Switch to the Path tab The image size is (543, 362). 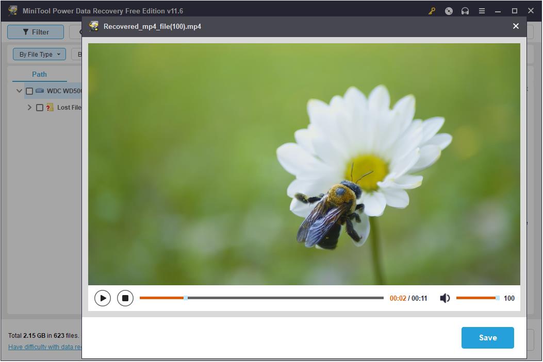click(40, 74)
